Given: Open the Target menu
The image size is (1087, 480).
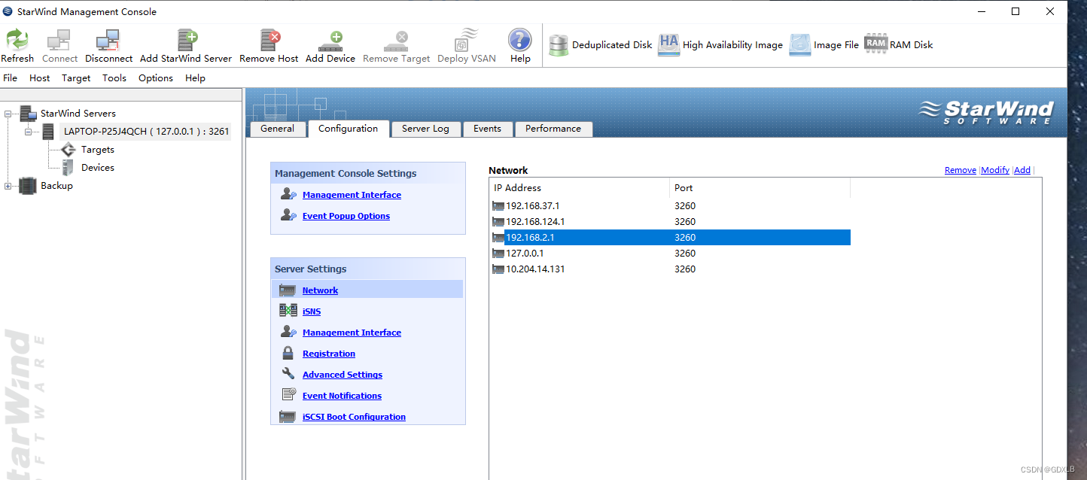Looking at the screenshot, I should click(x=76, y=78).
